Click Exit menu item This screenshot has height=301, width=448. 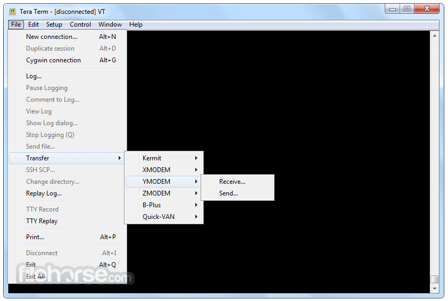pyautogui.click(x=68, y=265)
